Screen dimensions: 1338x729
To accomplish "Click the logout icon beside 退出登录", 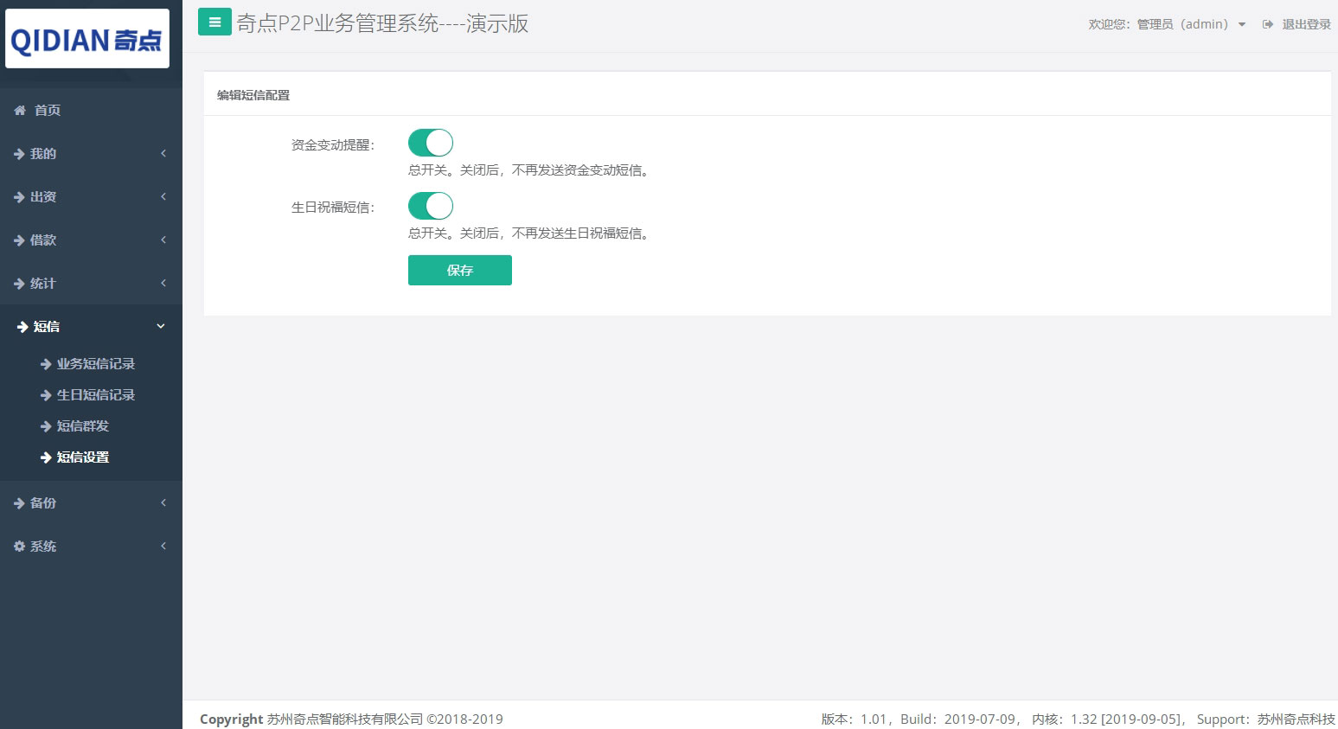I will point(1266,23).
